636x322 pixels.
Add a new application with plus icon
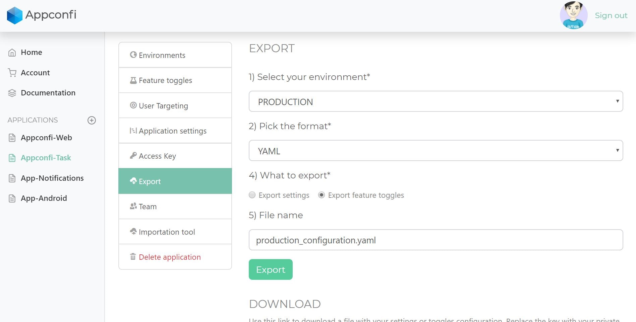tap(92, 120)
